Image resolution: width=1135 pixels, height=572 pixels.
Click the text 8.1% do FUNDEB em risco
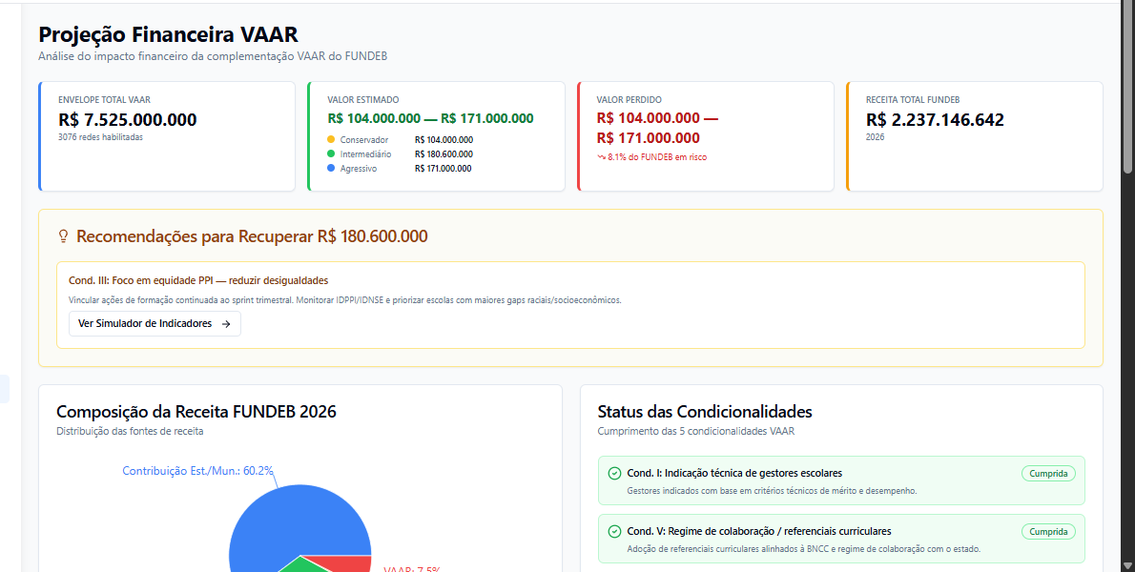[657, 157]
